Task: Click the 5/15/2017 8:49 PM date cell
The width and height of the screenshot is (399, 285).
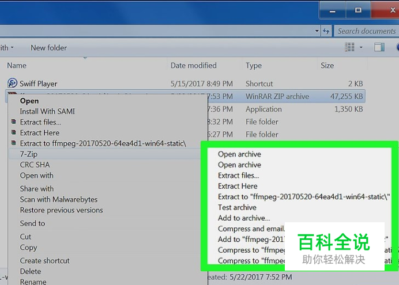Action: click(202, 84)
